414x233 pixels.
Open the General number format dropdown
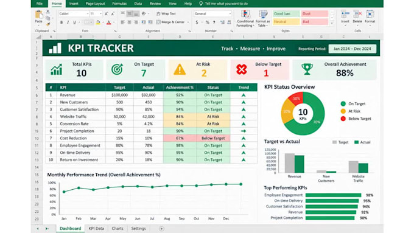(230, 14)
